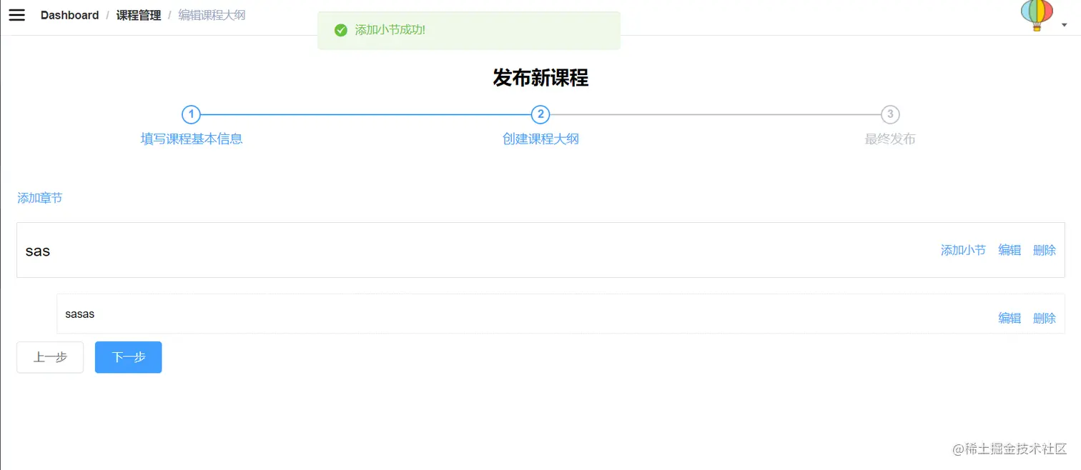Select 填写课程基本信息 step label
Image resolution: width=1081 pixels, height=470 pixels.
click(192, 139)
